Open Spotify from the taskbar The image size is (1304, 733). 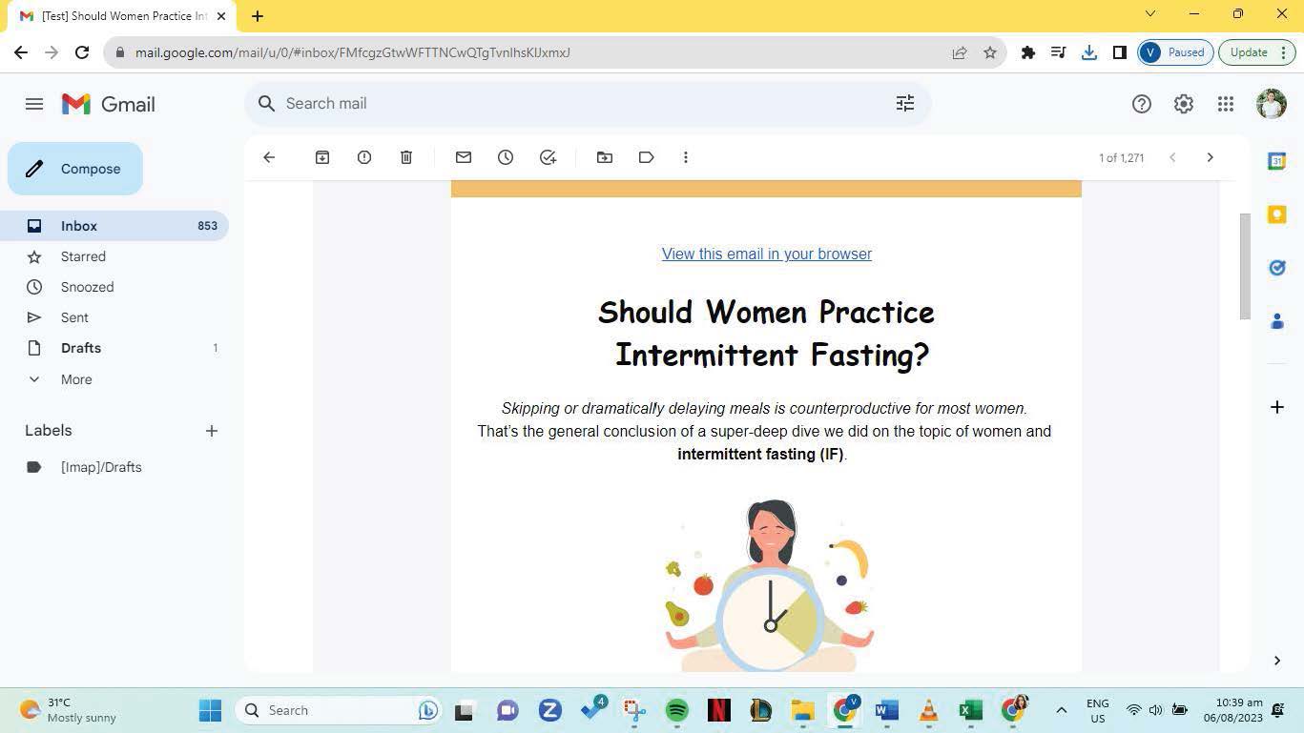coord(676,710)
